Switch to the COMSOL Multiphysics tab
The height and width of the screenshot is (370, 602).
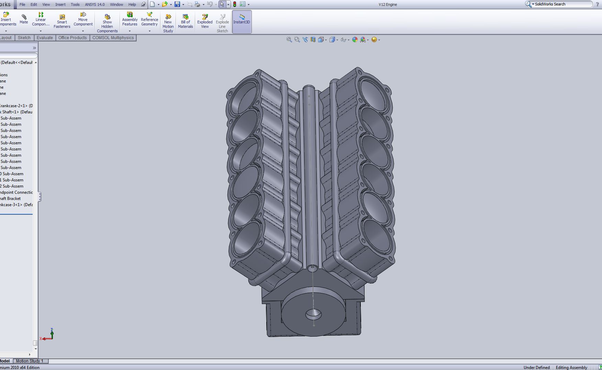(113, 38)
